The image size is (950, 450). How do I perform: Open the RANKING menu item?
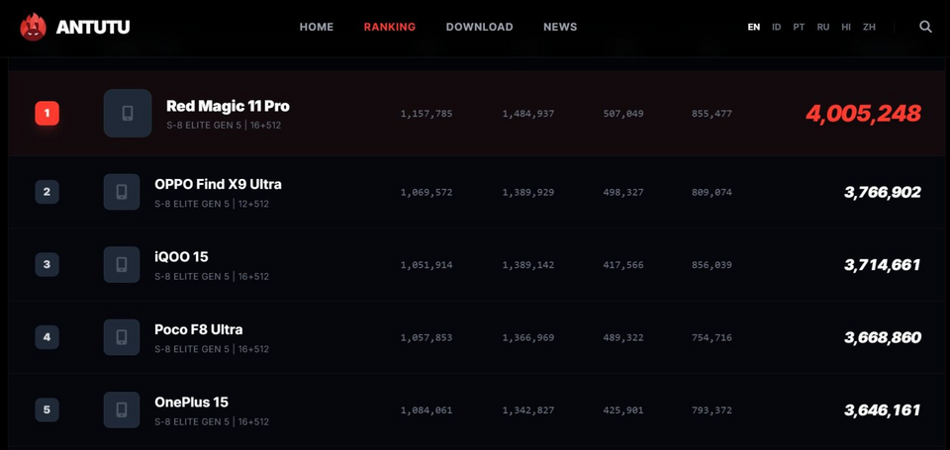tap(390, 27)
